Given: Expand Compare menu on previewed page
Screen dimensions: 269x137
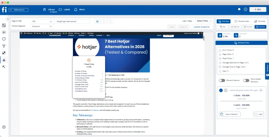Looking at the screenshot, I should 100,35.
